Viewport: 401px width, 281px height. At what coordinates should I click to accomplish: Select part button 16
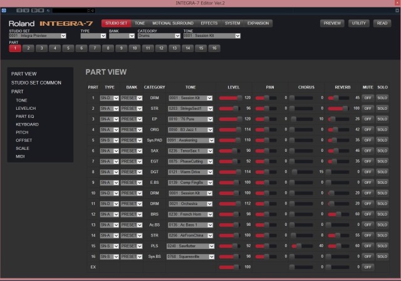pyautogui.click(x=214, y=48)
